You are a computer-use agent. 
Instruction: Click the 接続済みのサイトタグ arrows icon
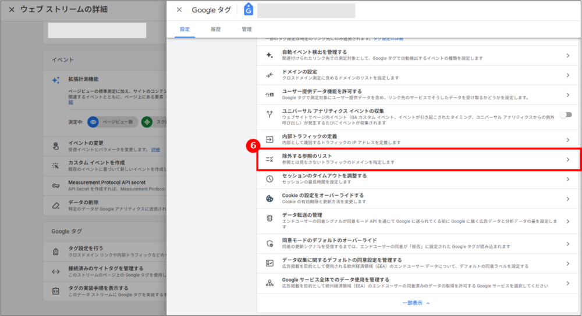(56, 271)
